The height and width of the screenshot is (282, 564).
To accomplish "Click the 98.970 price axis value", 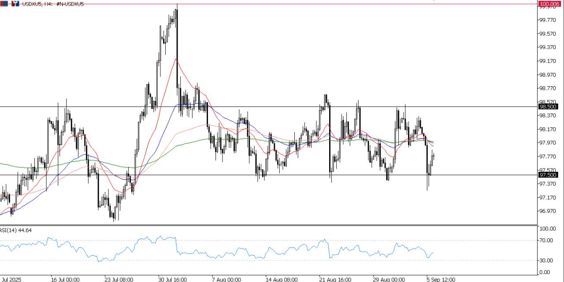I will click(x=548, y=75).
